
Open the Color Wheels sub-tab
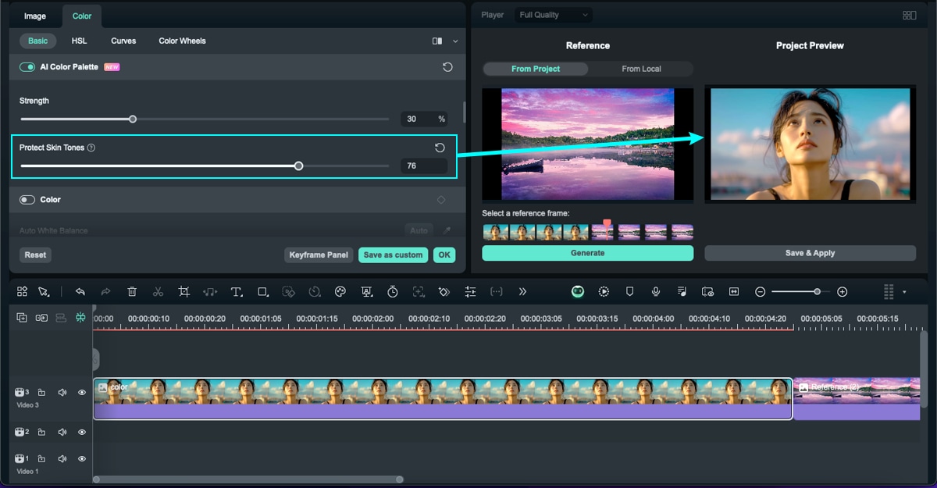(182, 41)
